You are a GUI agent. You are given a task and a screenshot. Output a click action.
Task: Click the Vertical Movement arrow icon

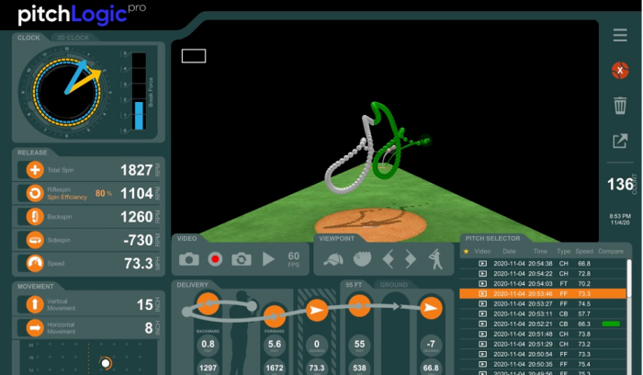[x=34, y=304]
